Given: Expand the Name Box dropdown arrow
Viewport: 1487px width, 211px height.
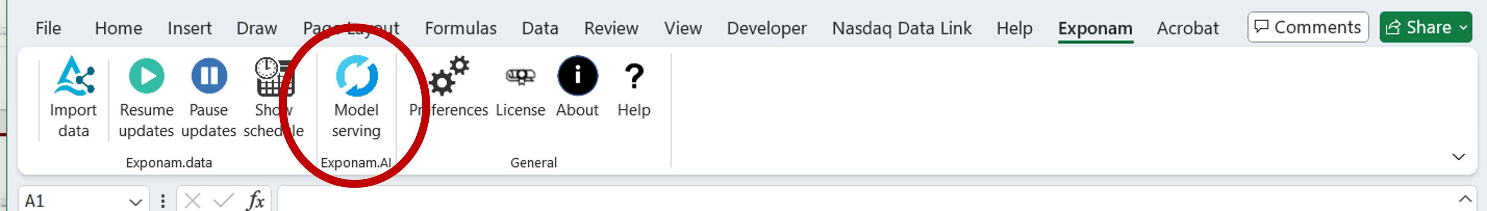Looking at the screenshot, I should (x=135, y=202).
